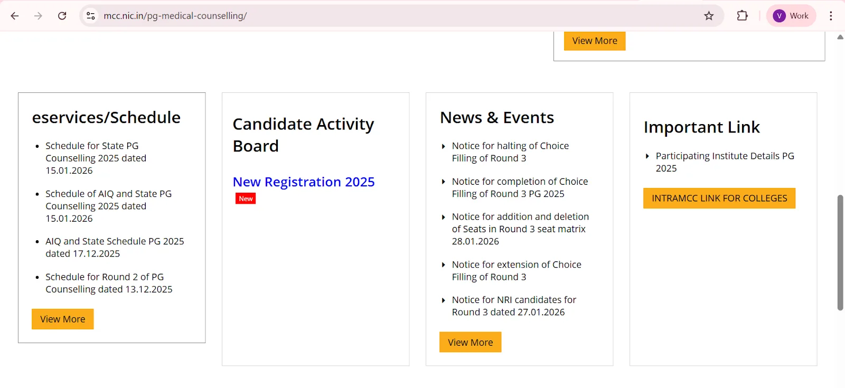
Task: Click the scrollbar up arrow
Action: coord(839,37)
